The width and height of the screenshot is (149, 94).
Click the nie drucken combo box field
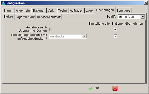(x=68, y=36)
